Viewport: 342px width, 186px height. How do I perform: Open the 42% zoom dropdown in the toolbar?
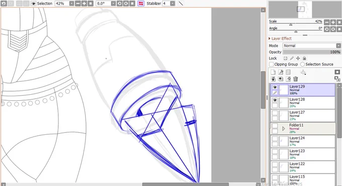coord(71,4)
